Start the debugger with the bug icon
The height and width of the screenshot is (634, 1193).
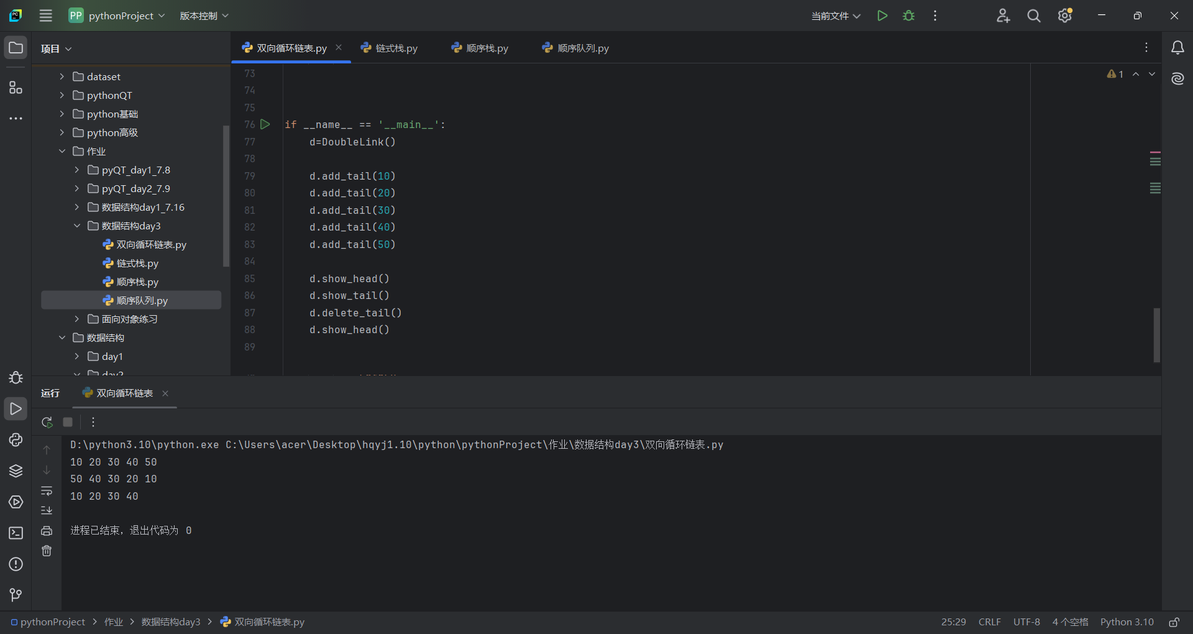[908, 16]
